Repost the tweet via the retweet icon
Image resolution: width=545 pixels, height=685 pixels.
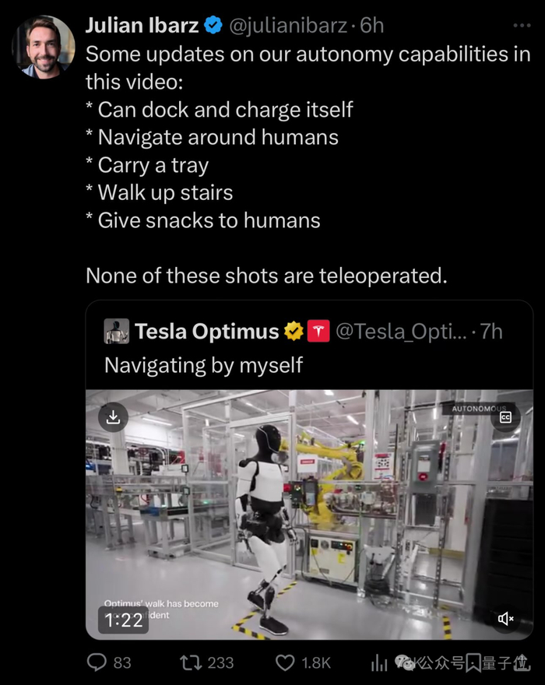tap(189, 662)
